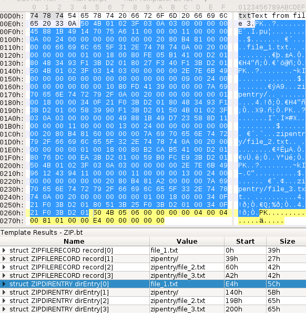
Task: Expand the dirEntry[2] struct arrow
Action: [x=4, y=301]
